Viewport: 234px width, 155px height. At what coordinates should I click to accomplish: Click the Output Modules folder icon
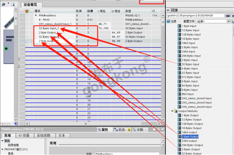176,111
